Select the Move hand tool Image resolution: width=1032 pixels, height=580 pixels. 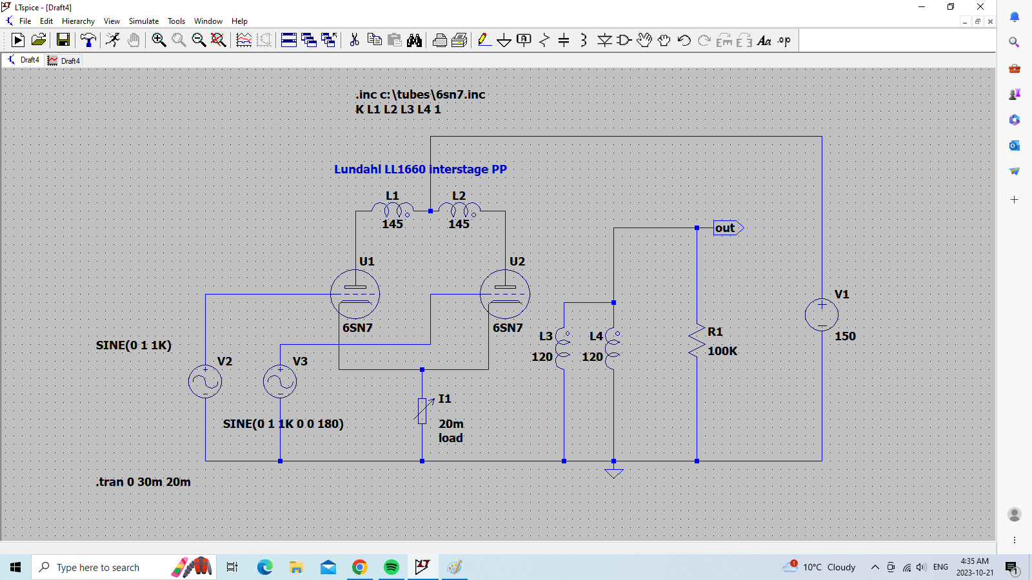point(644,40)
